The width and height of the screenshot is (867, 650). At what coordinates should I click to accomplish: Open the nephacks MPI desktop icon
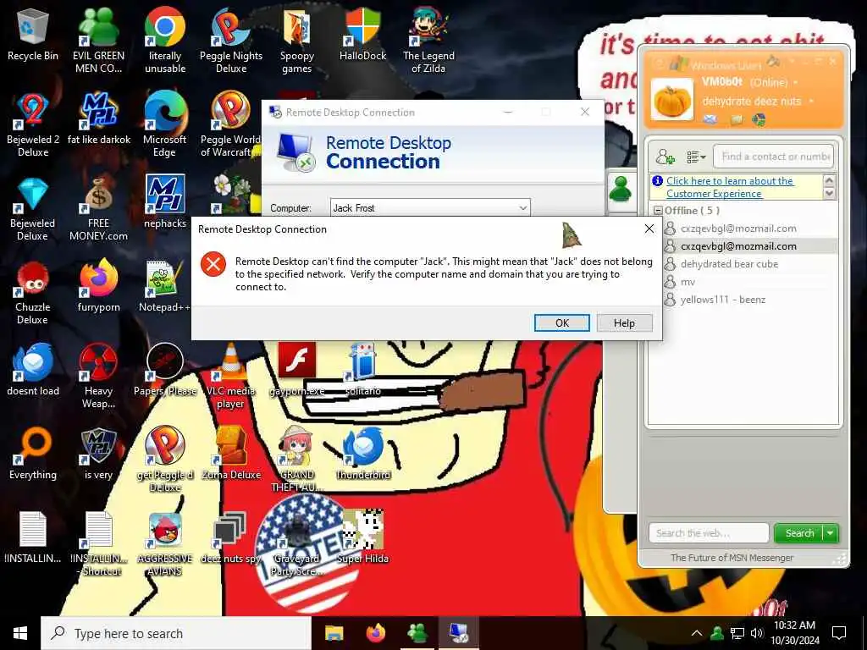pyautogui.click(x=165, y=201)
